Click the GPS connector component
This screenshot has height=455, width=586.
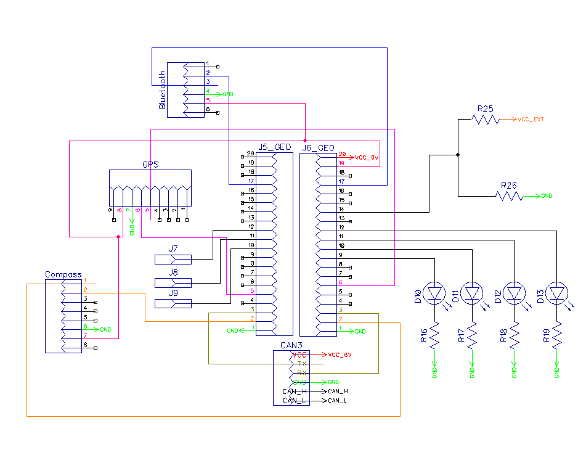click(x=150, y=188)
